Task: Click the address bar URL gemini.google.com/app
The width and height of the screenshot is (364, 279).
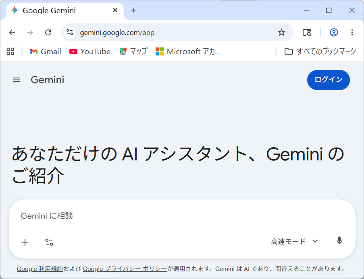Action: point(117,33)
